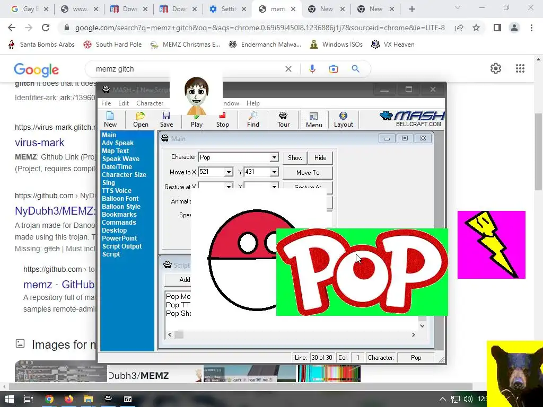This screenshot has width=543, height=407.
Task: Clear the Google search box
Action: 288,69
